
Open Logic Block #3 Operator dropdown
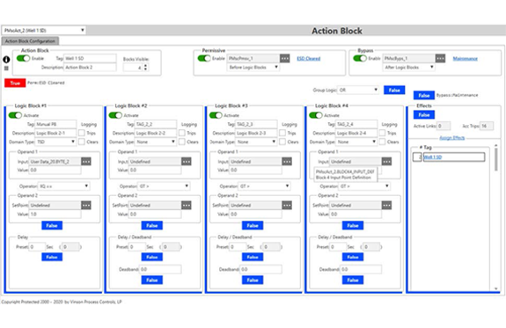point(264,186)
